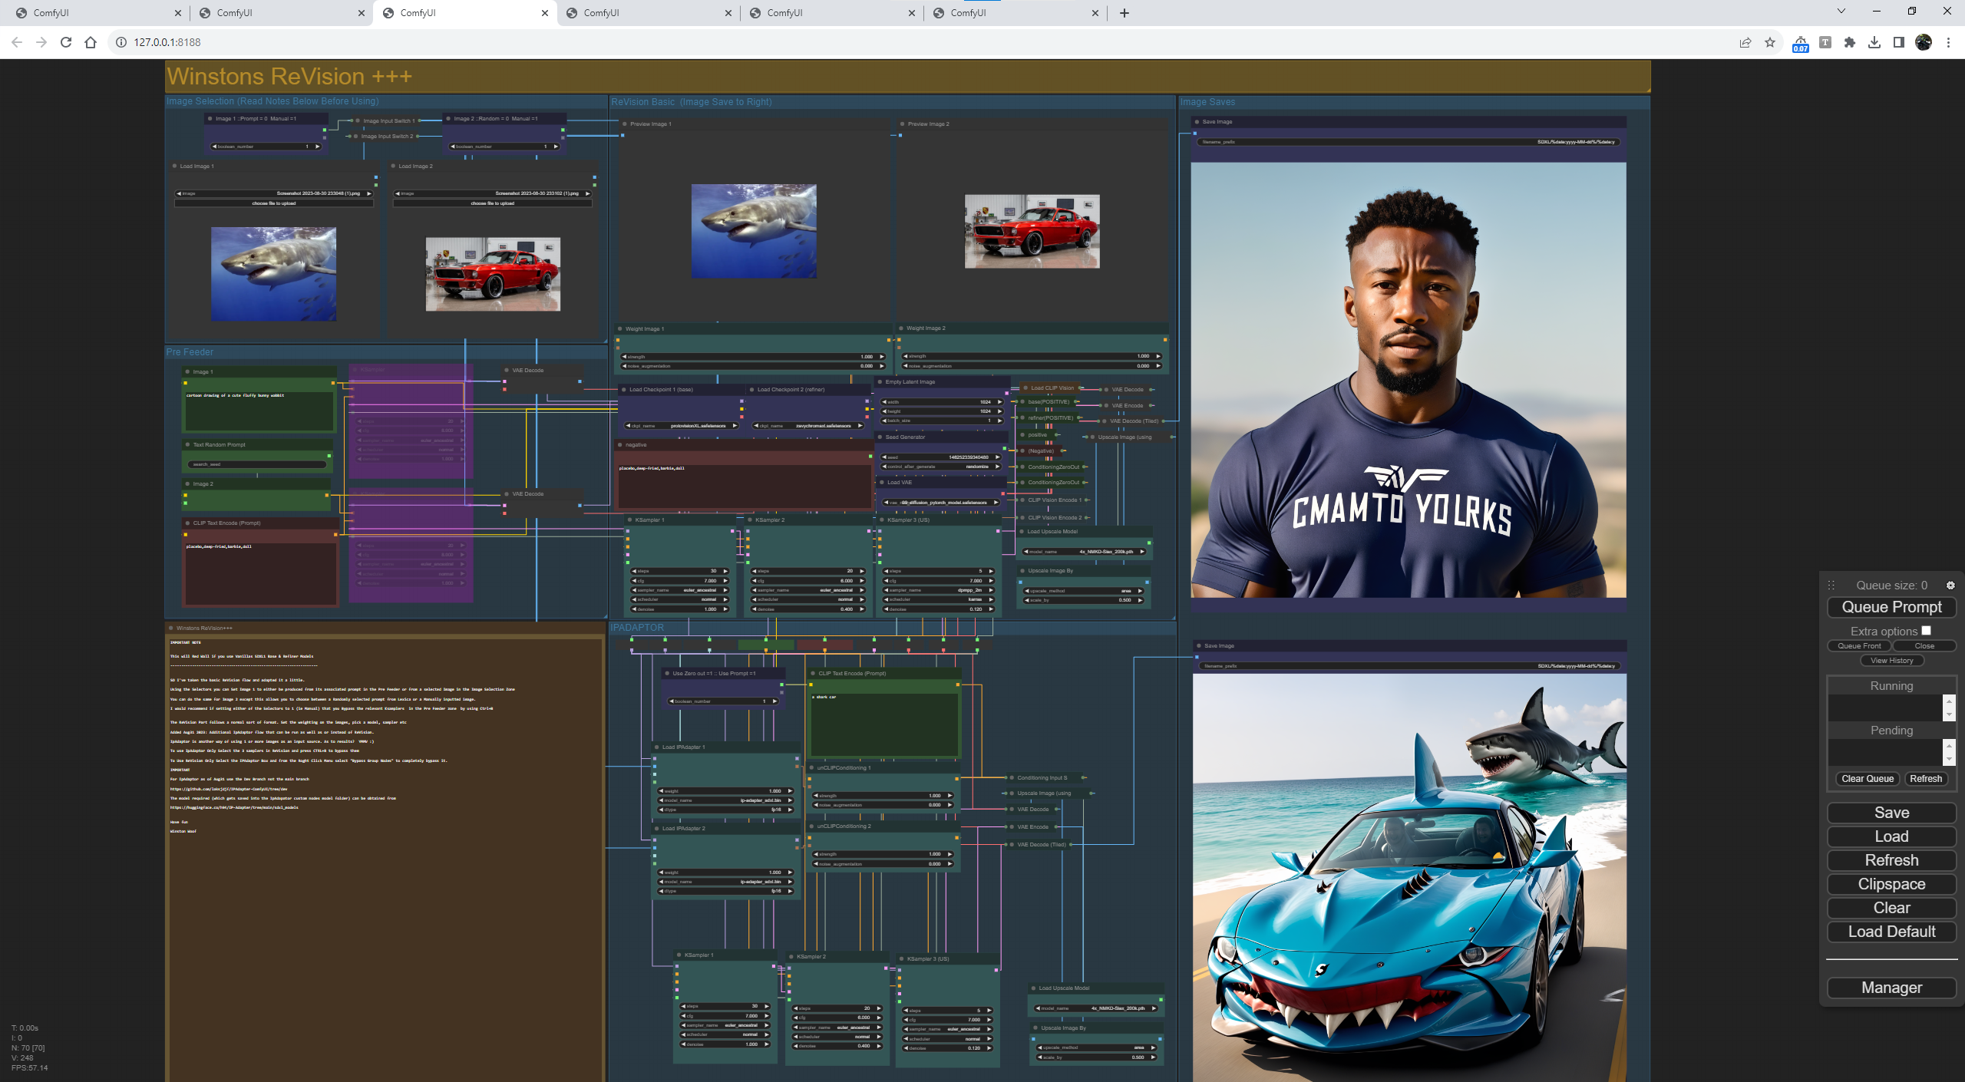Open a new browser tab
Viewport: 1965px width, 1082px height.
(1125, 13)
